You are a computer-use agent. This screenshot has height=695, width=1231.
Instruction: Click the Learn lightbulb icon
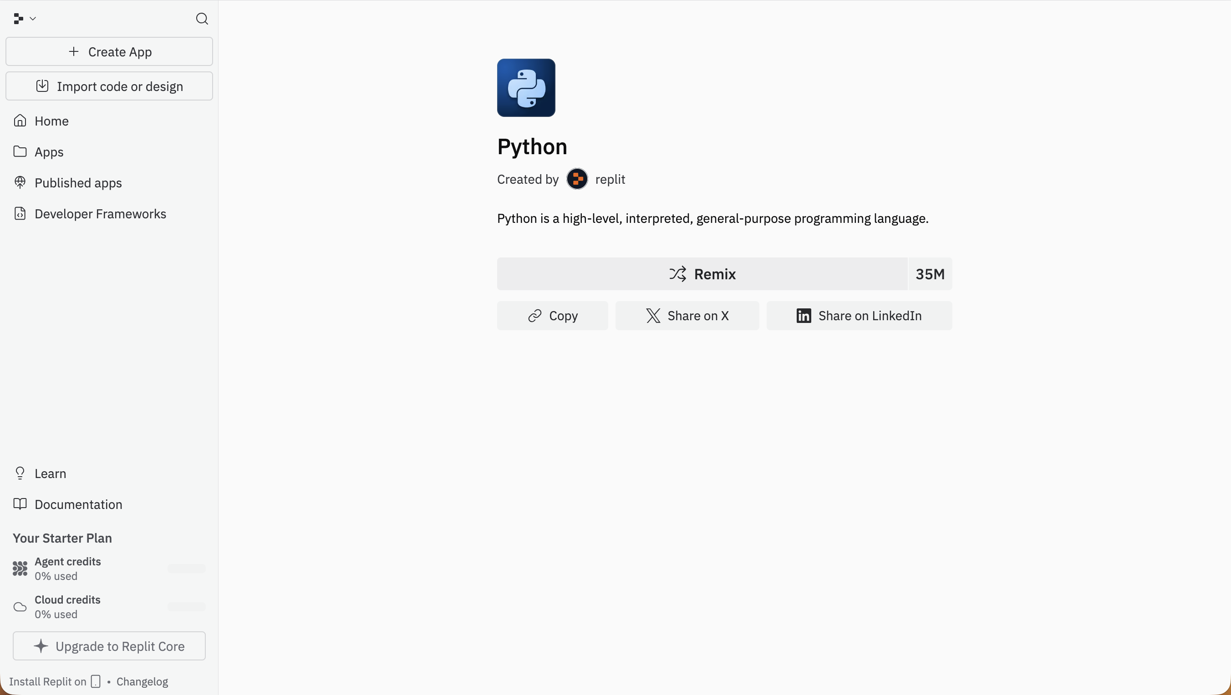20,473
